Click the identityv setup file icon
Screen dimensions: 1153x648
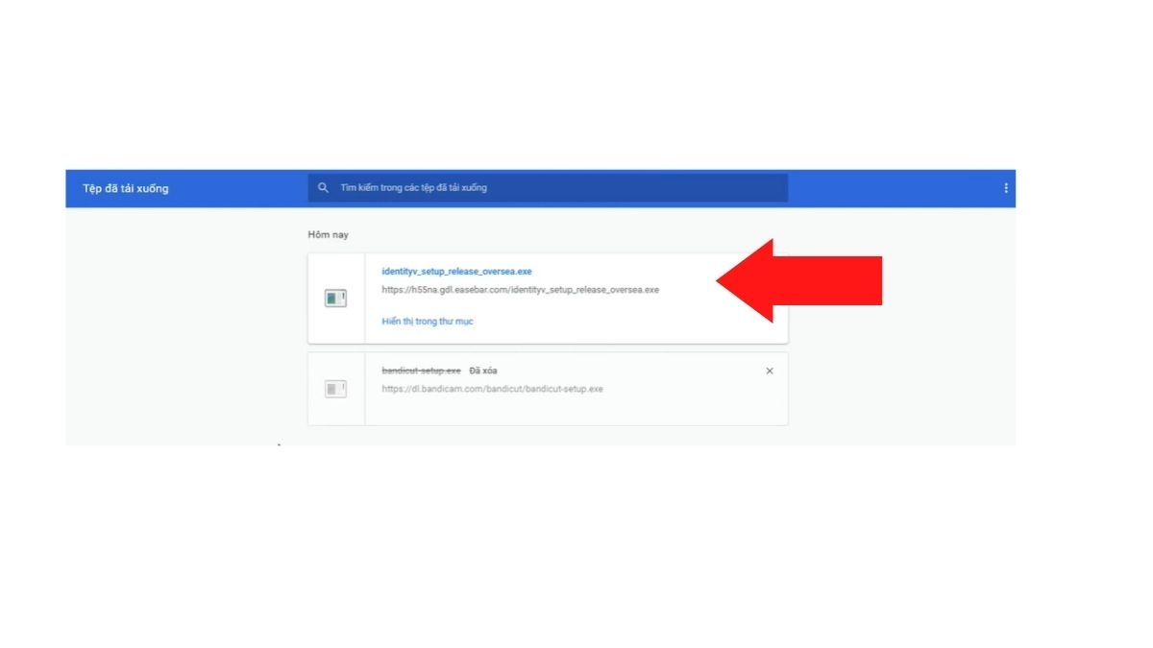tap(335, 299)
